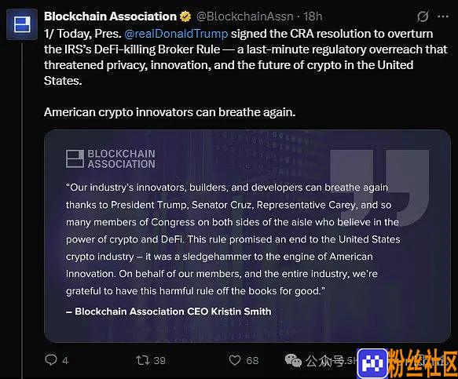Click the like count 68

click(x=252, y=361)
